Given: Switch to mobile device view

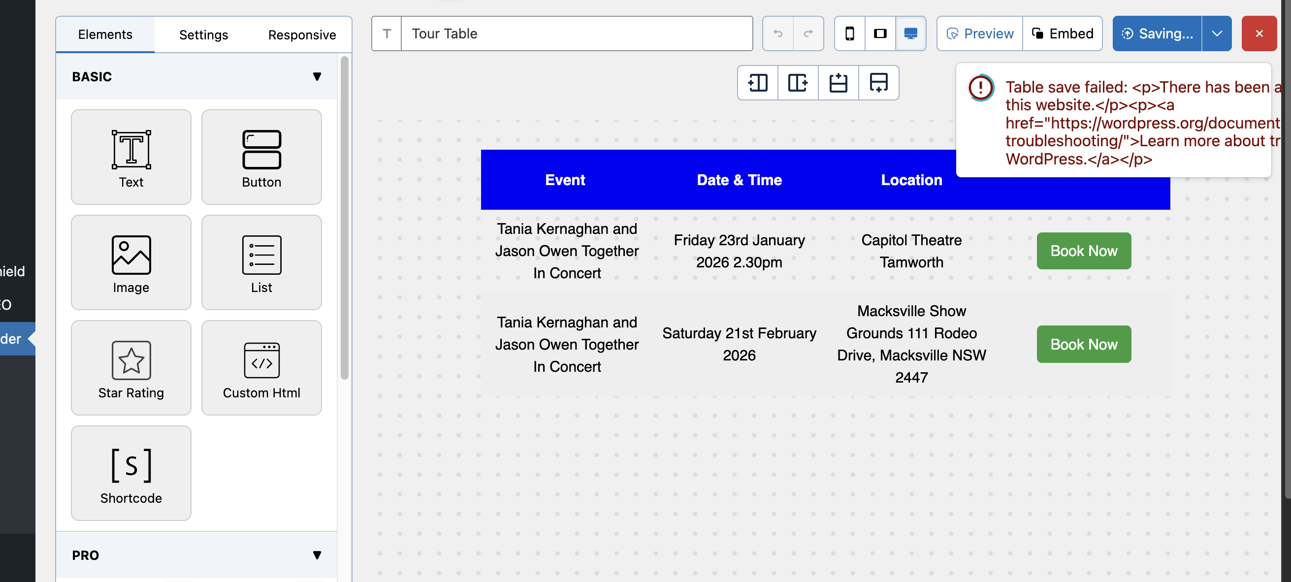Looking at the screenshot, I should point(849,33).
